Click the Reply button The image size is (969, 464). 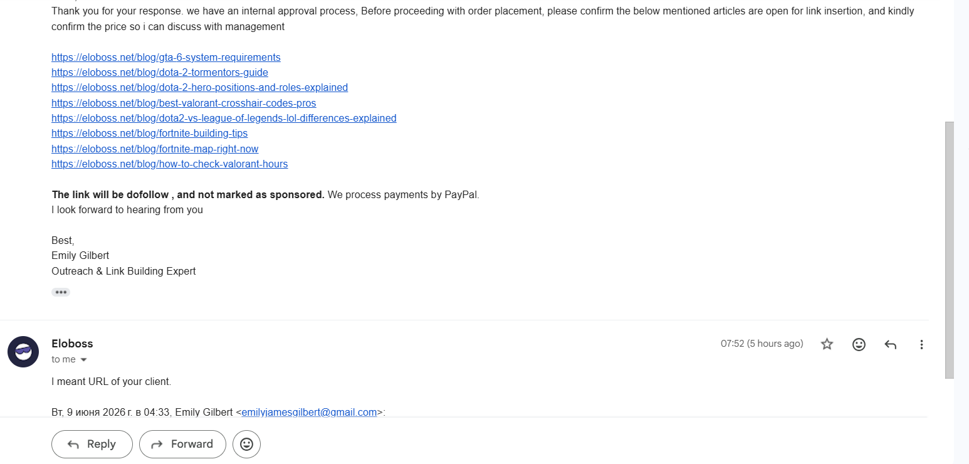(92, 444)
